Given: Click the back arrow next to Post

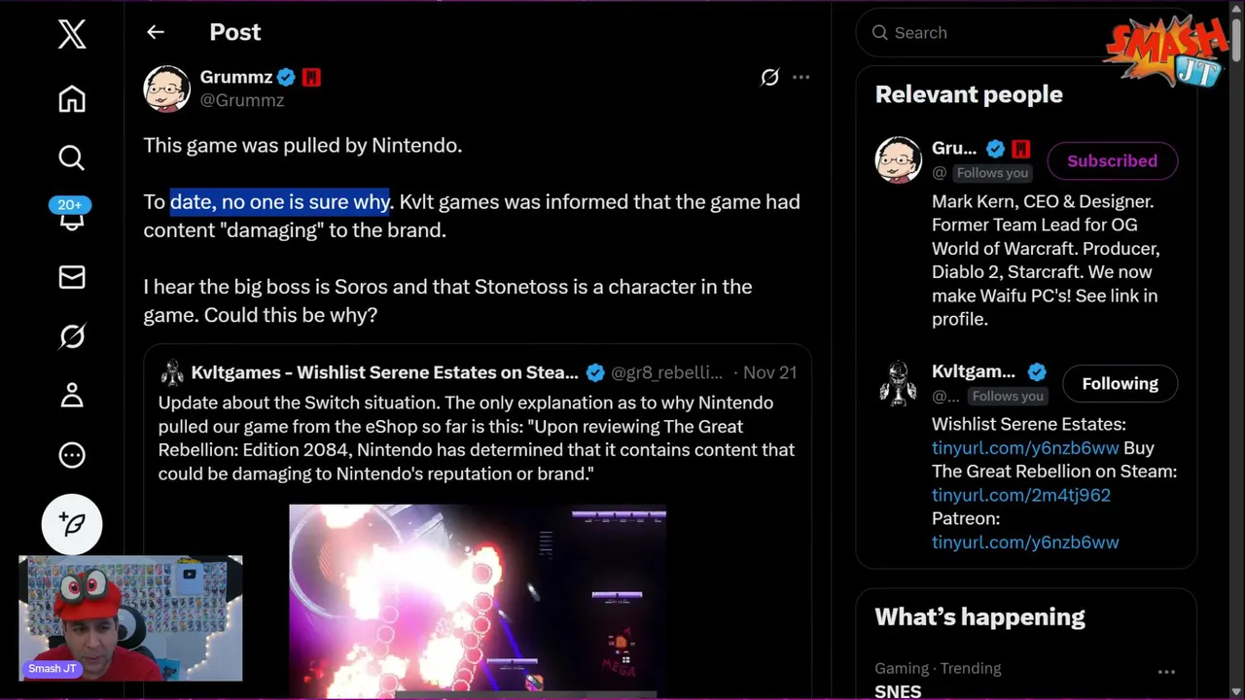Looking at the screenshot, I should point(156,32).
